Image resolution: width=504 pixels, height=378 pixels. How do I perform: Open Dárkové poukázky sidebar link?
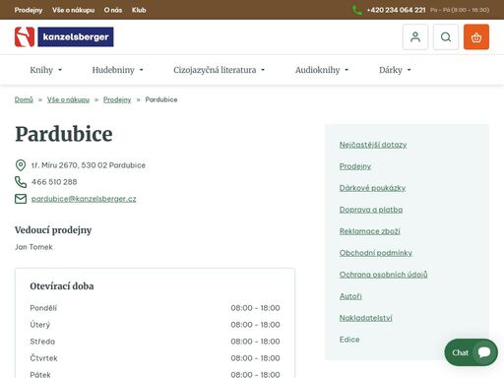click(x=372, y=188)
